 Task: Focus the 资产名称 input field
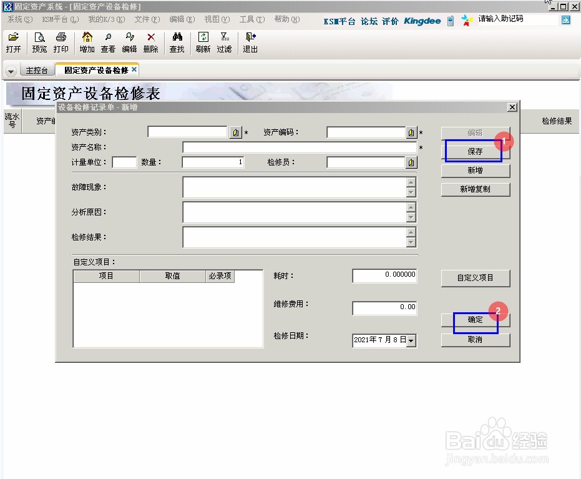click(x=300, y=147)
